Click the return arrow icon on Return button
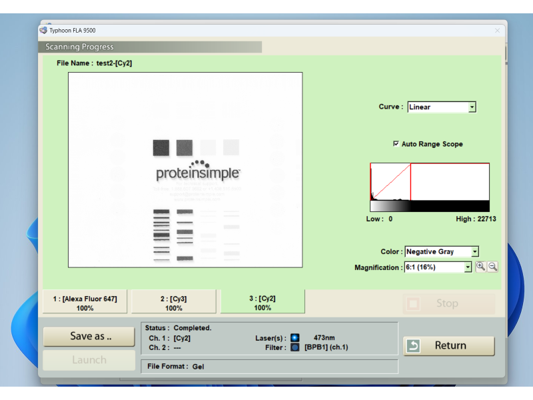Viewport: 533px width, 400px height. click(413, 346)
